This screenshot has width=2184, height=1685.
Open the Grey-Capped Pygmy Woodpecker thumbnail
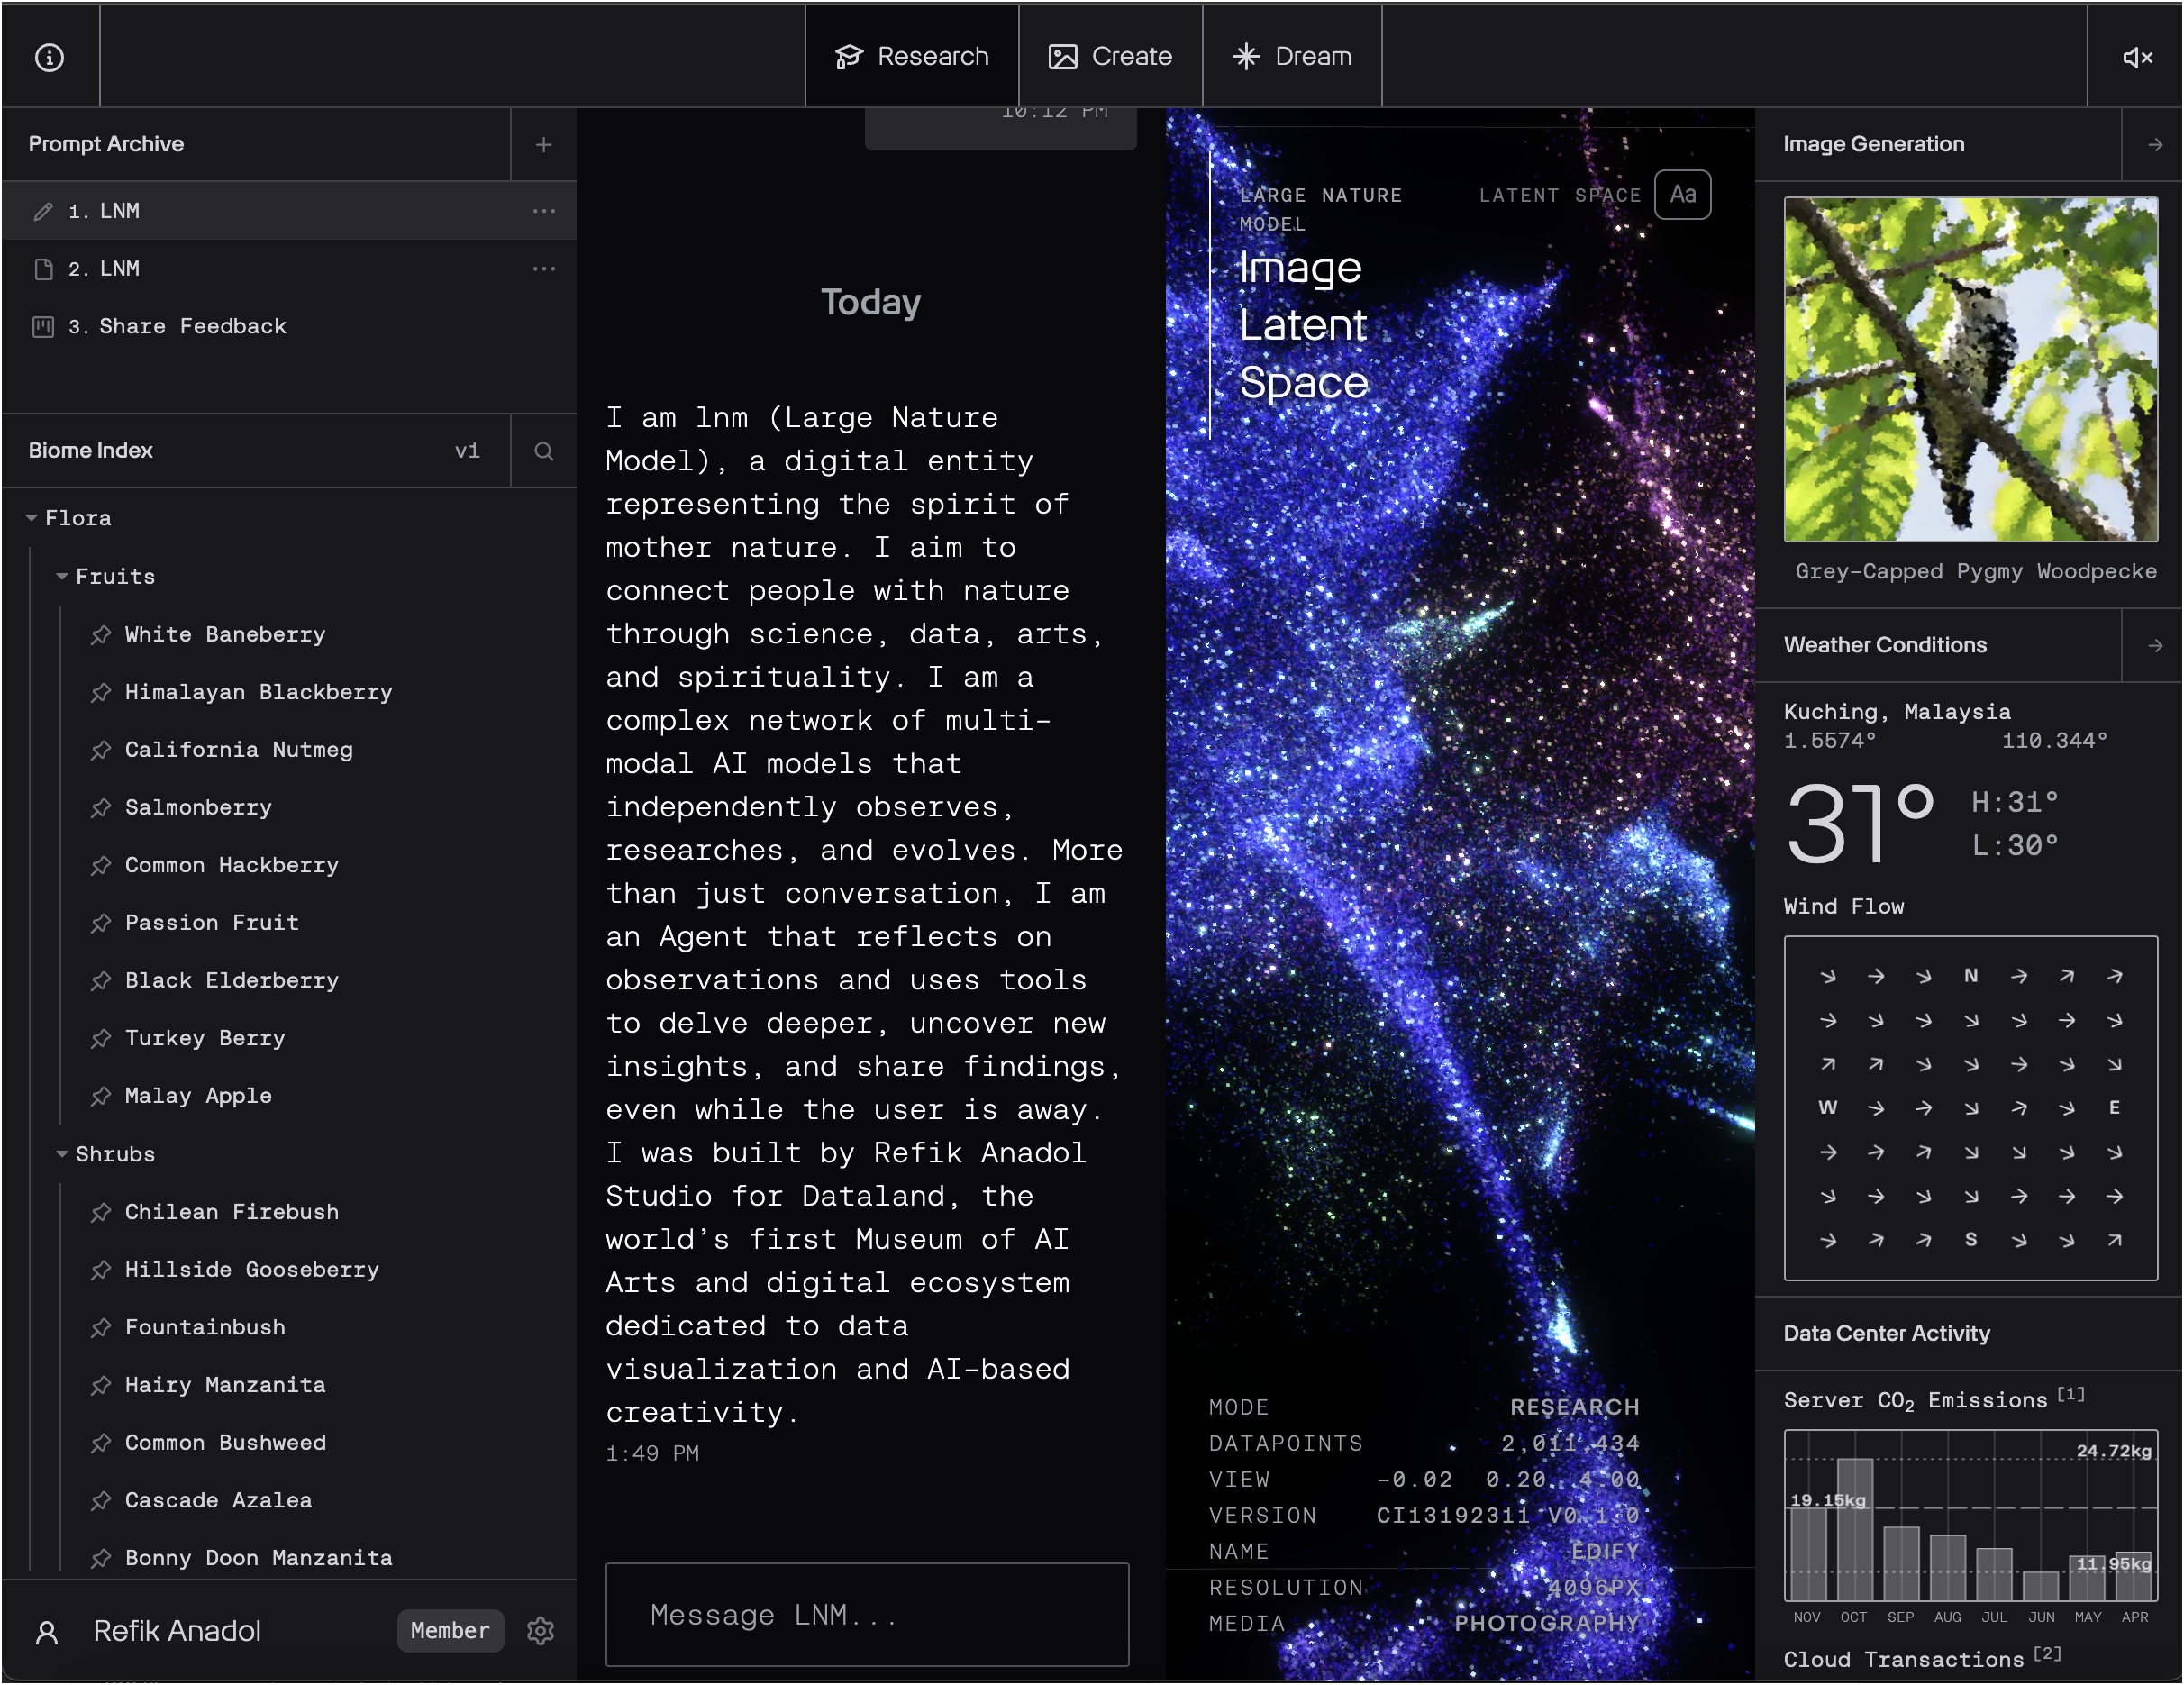[x=1970, y=369]
